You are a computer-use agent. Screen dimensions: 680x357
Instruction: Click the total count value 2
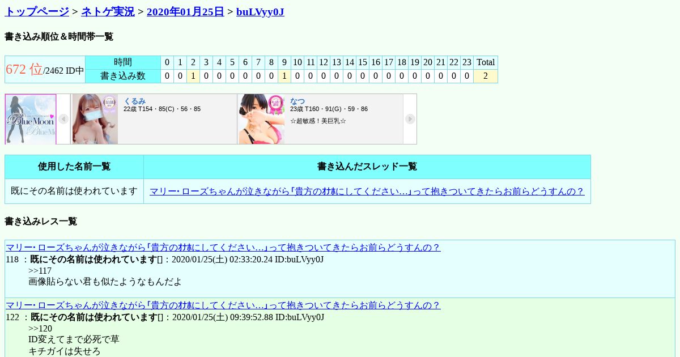tap(486, 76)
